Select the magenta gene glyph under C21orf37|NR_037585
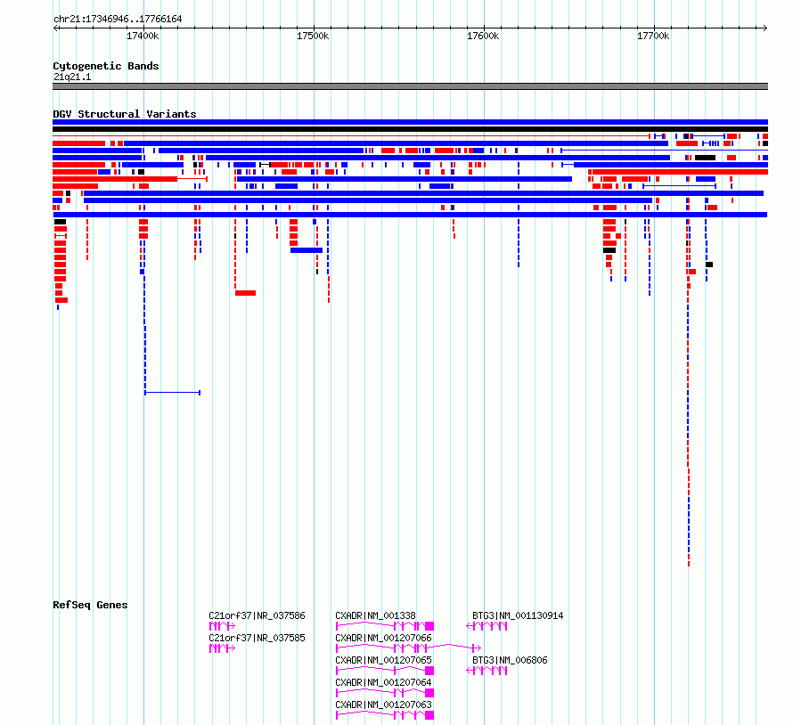Image resolution: width=793 pixels, height=725 pixels. (222, 648)
